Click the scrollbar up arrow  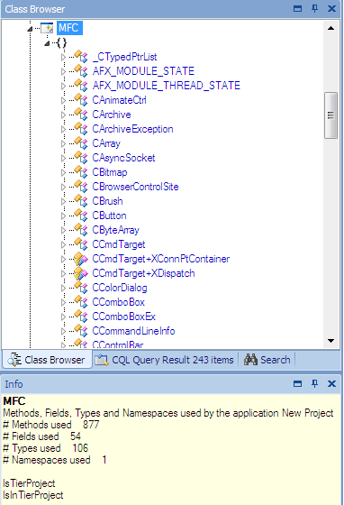[x=330, y=28]
